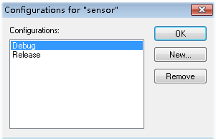This screenshot has height=140, width=216.
Task: Confirm the dialog with the OK button
Action: point(180,34)
